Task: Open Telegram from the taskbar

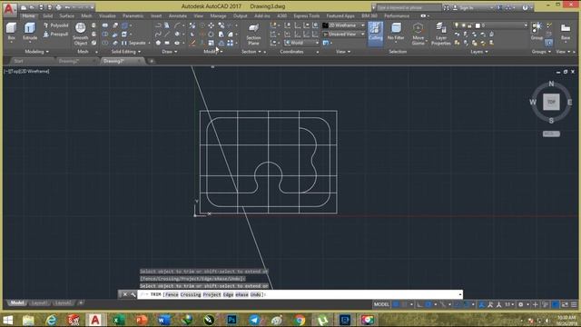Action: click(254, 320)
